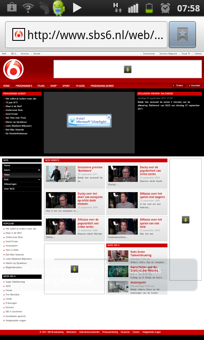Open The Mentalist link
The image size is (204, 340).
(x=12, y=295)
